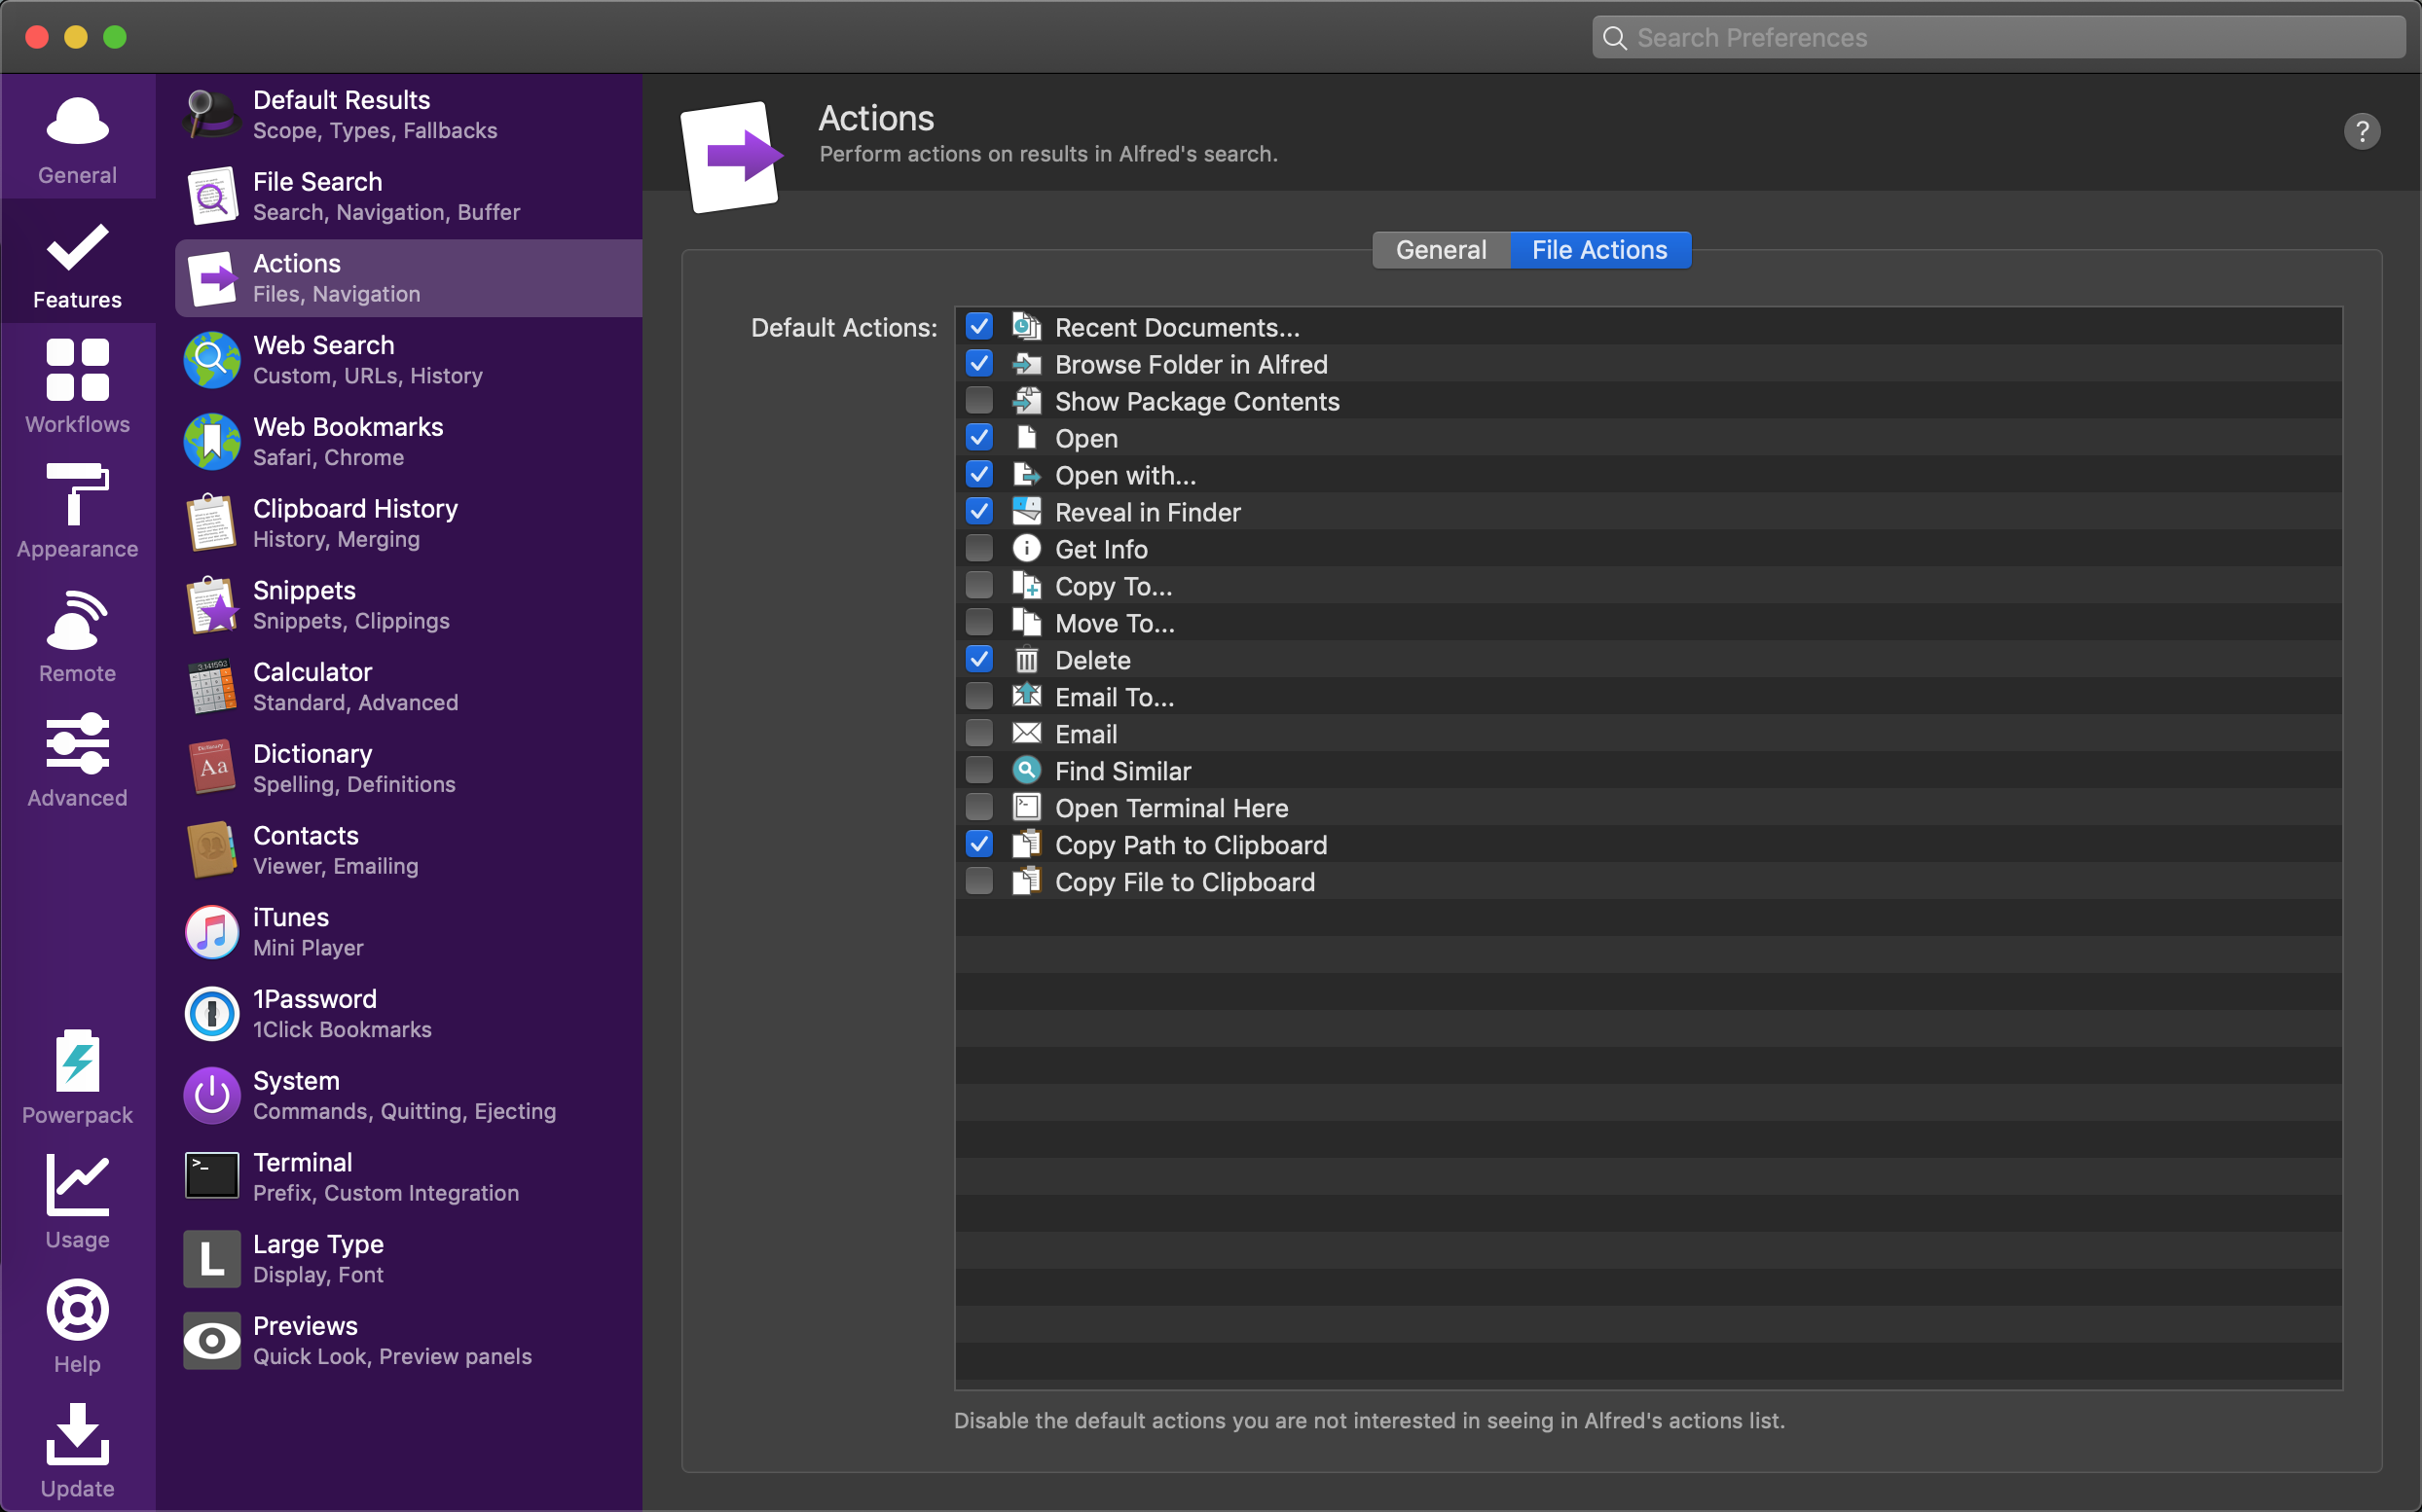
Task: Open the File Search preferences section
Action: tap(411, 196)
